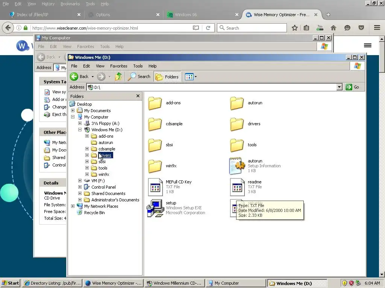This screenshot has width=385, height=288.
Task: Open Firefox History menu
Action: pyautogui.click(x=48, y=4)
